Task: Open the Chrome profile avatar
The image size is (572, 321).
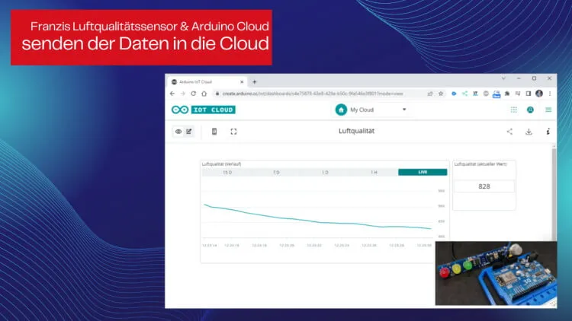Action: tap(539, 94)
